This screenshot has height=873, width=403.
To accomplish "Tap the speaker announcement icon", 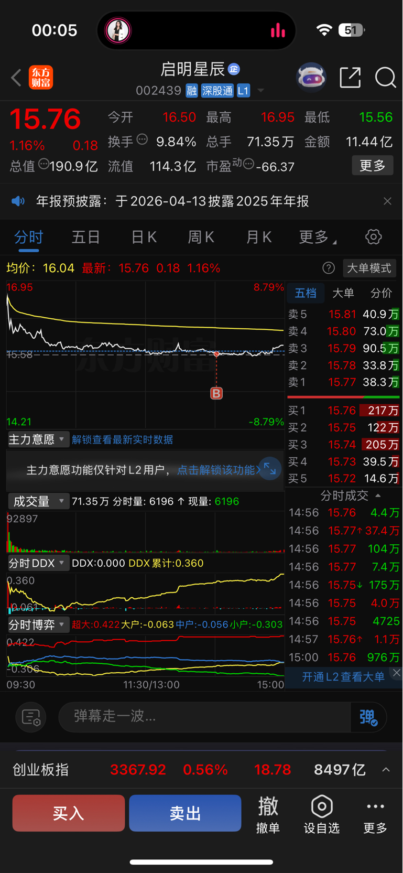I will (18, 201).
